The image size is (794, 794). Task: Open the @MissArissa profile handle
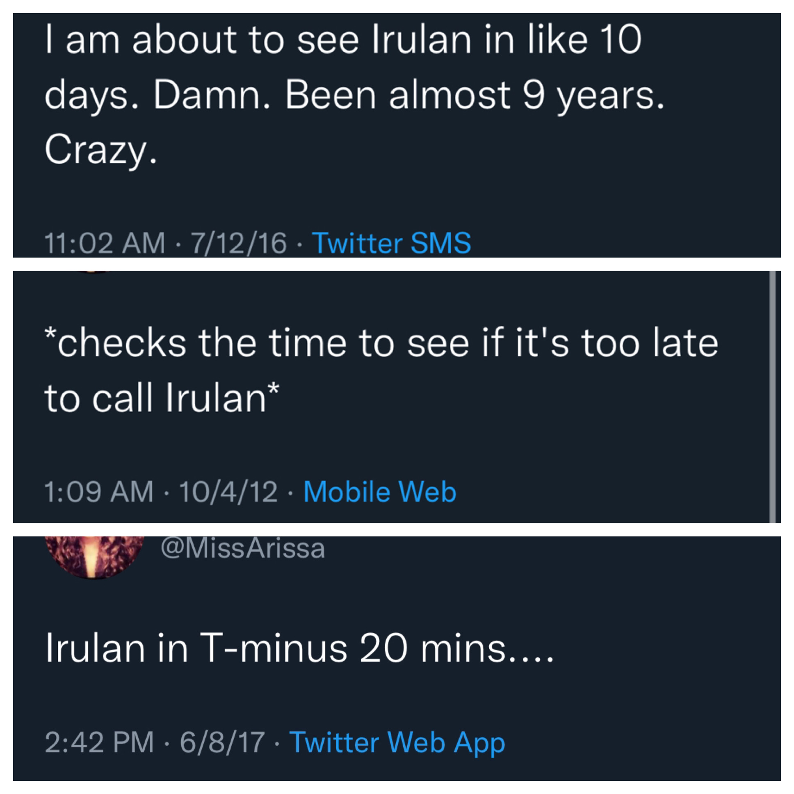point(243,548)
